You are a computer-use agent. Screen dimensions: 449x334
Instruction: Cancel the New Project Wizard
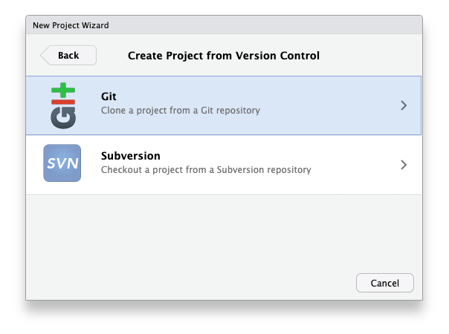pos(384,283)
